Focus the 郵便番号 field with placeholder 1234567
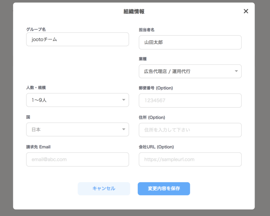This screenshot has width=270, height=216. point(190,101)
